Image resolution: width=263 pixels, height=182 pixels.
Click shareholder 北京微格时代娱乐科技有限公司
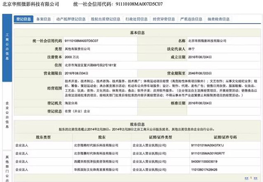pos(96,145)
